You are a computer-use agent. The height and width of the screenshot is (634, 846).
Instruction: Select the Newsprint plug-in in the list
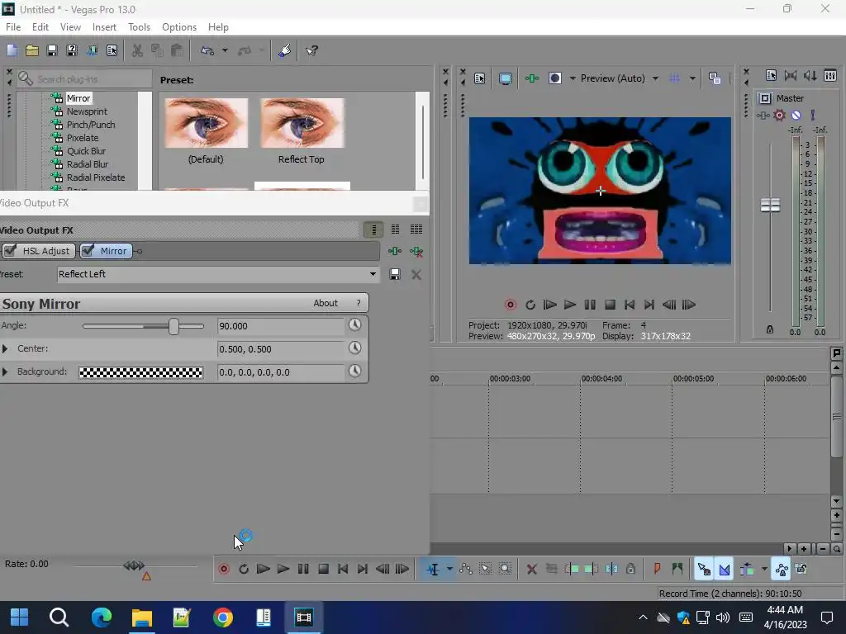coord(86,111)
